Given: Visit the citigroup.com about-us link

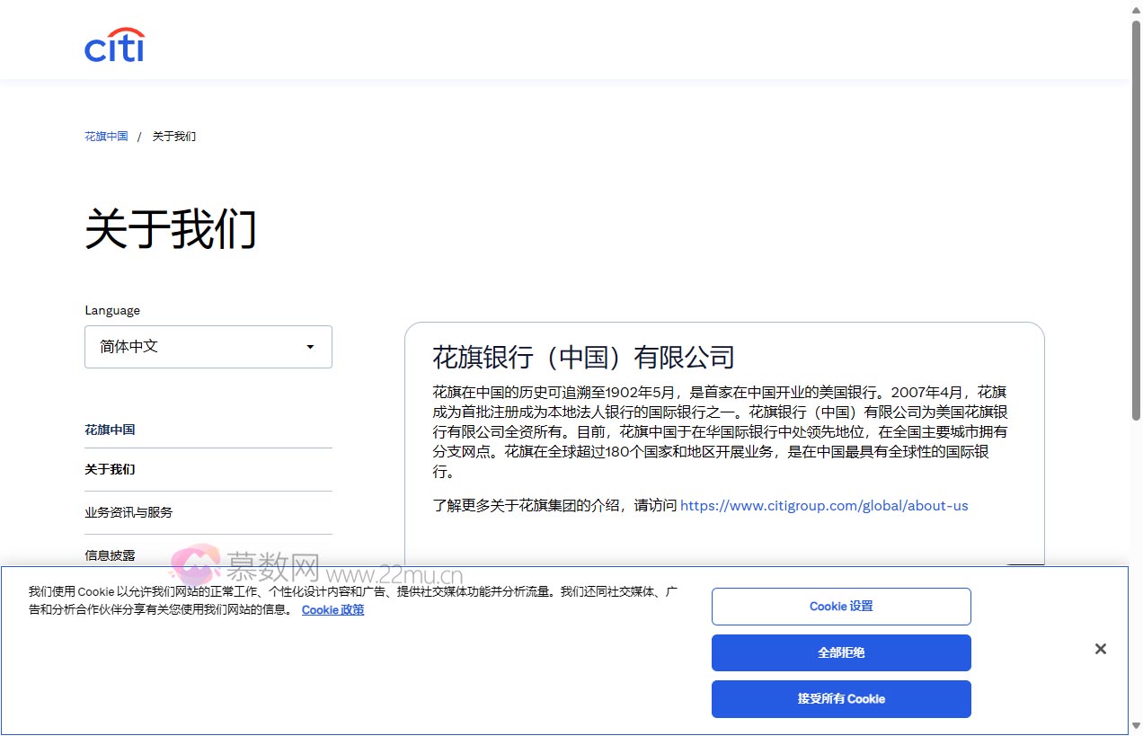Looking at the screenshot, I should click(x=824, y=505).
